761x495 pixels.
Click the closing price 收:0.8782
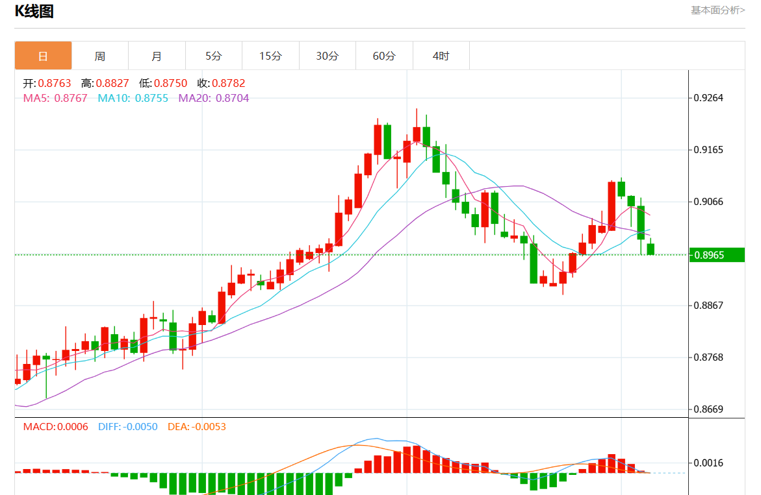pos(221,83)
